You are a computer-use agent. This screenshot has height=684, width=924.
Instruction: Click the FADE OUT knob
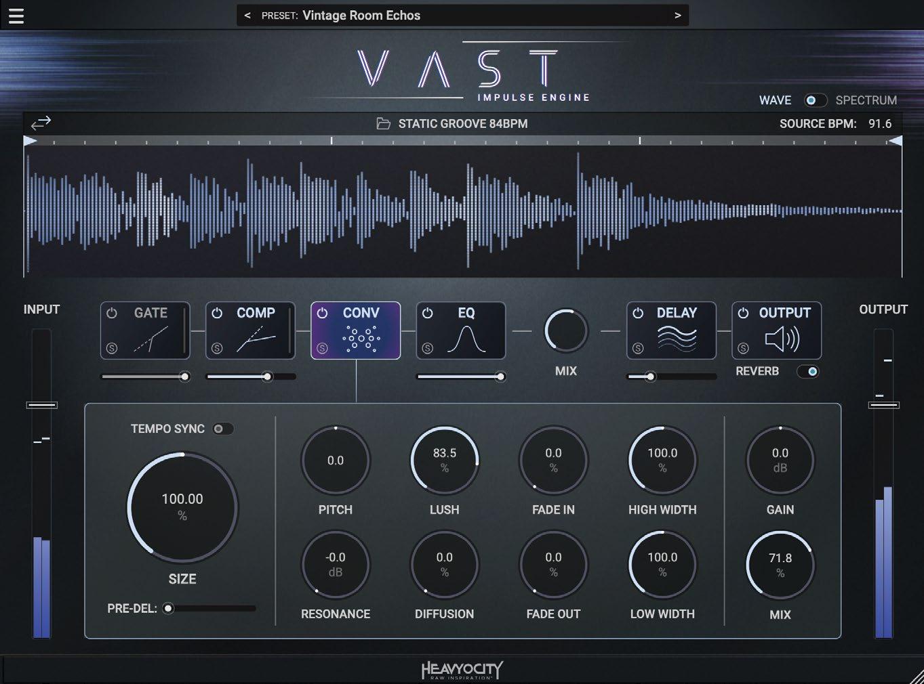(554, 565)
